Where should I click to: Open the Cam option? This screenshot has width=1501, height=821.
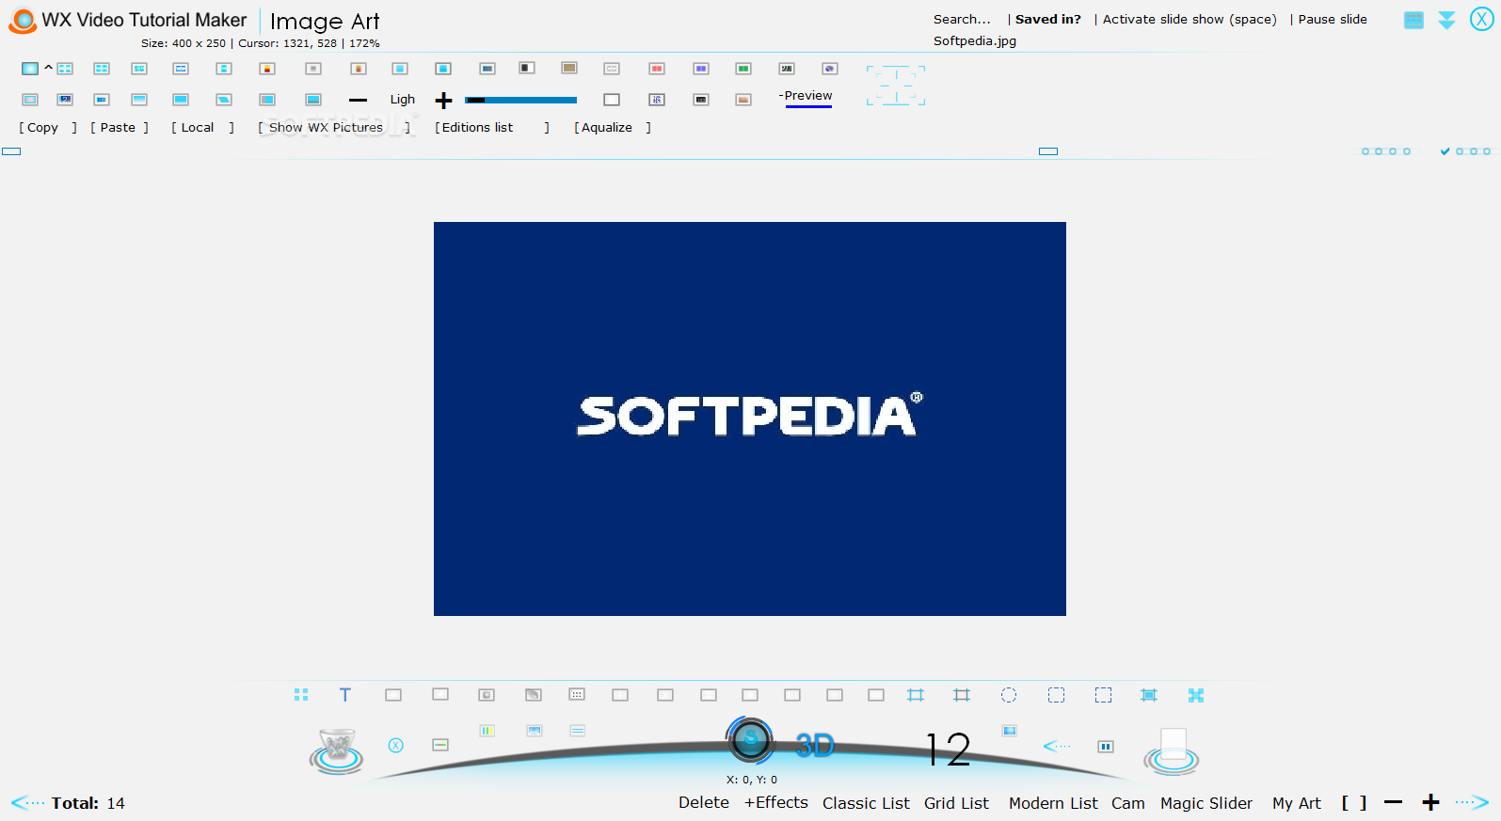pyautogui.click(x=1128, y=803)
